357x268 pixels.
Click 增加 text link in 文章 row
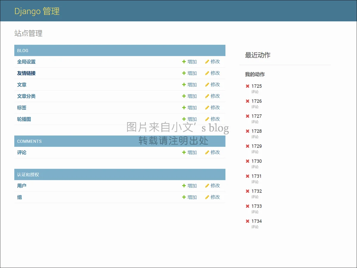tap(192, 85)
